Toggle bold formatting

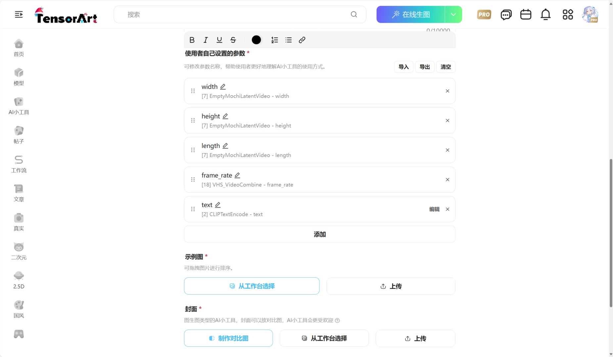point(192,40)
